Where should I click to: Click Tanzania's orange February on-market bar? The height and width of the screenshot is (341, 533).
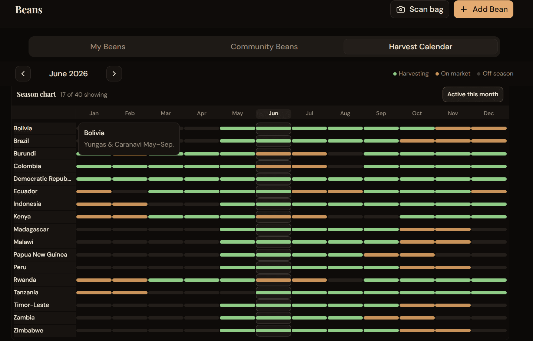pos(130,292)
